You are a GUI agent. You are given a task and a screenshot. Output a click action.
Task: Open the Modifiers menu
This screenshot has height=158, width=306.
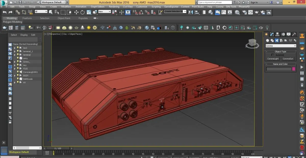pyautogui.click(x=66, y=7)
